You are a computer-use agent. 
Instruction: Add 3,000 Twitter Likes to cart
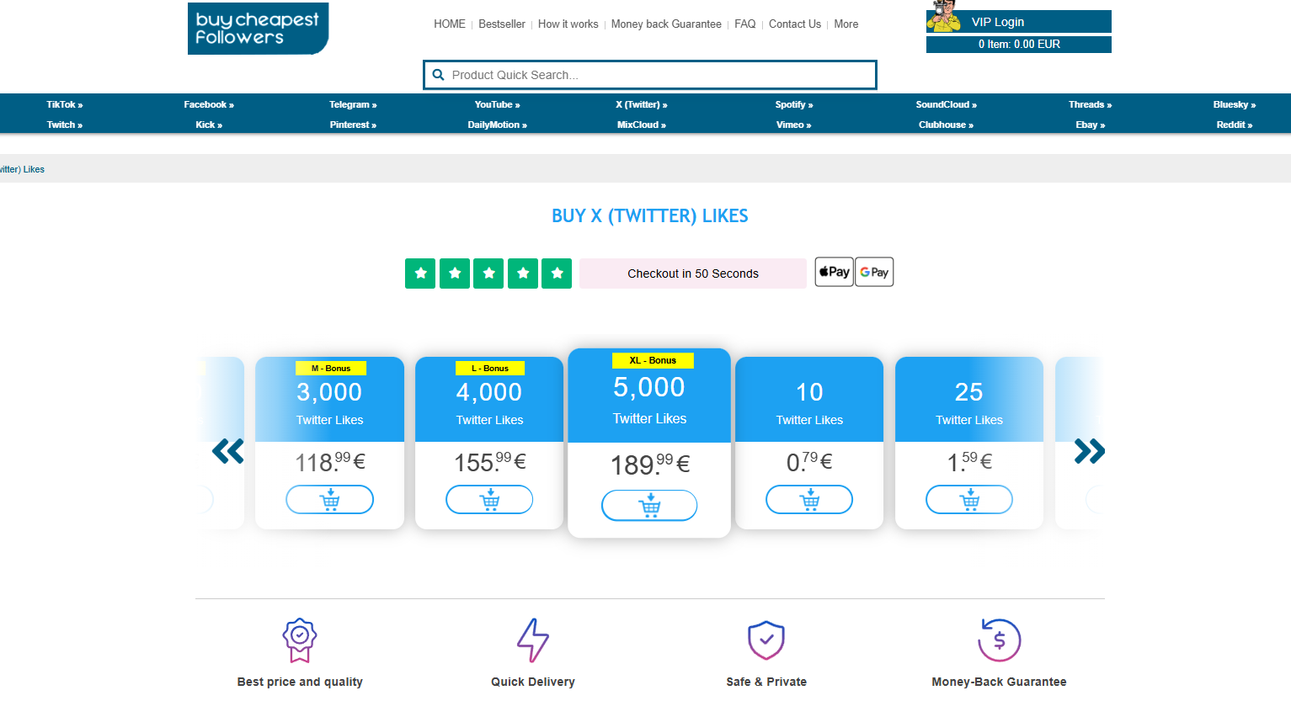pyautogui.click(x=329, y=500)
